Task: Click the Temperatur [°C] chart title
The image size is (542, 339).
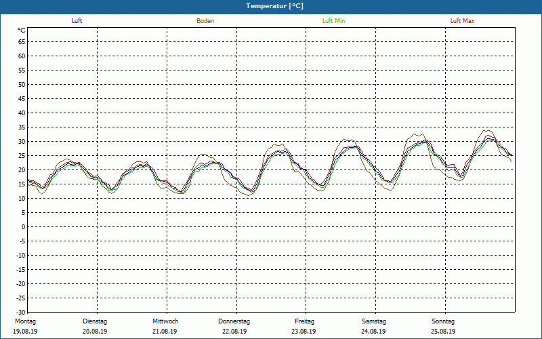Action: click(x=275, y=6)
